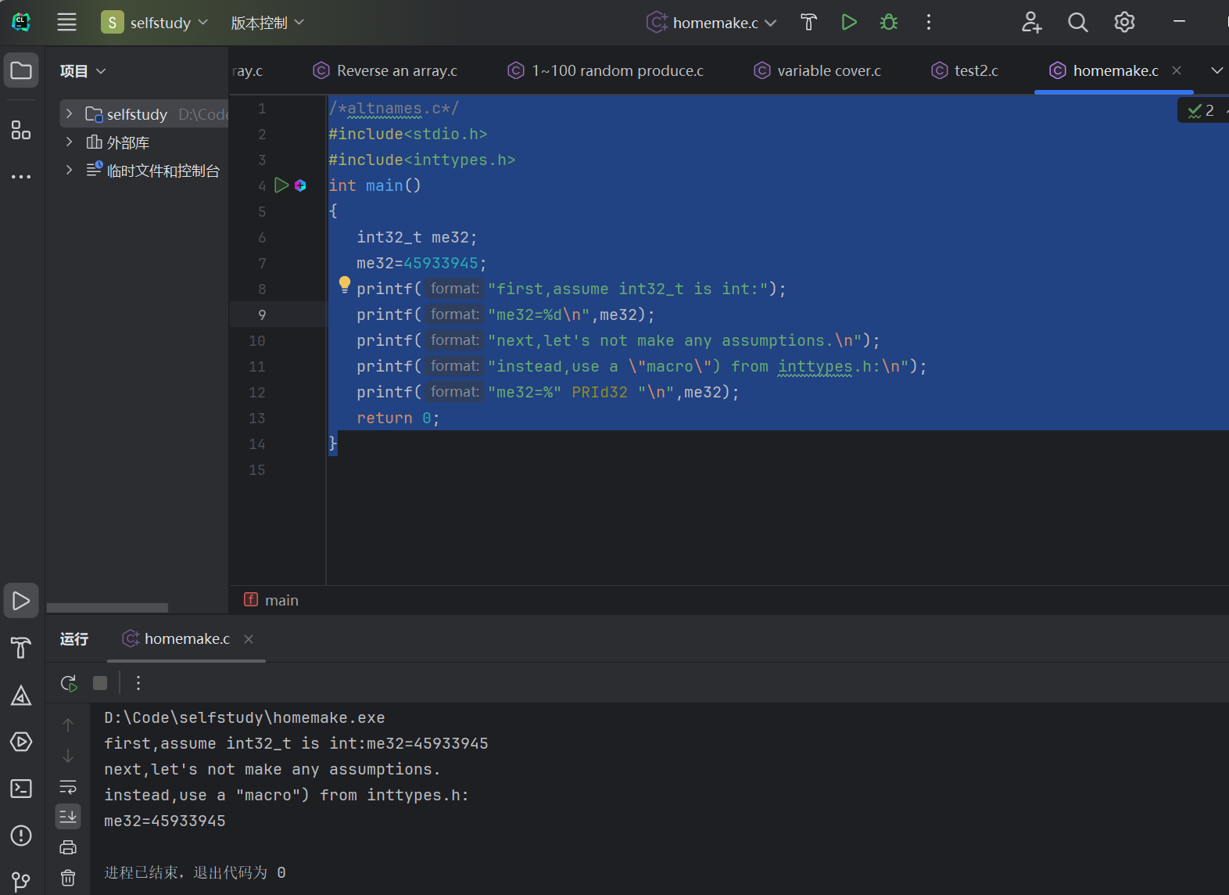The height and width of the screenshot is (895, 1229).
Task: Click the Build hammer icon in top toolbar
Action: [808, 23]
